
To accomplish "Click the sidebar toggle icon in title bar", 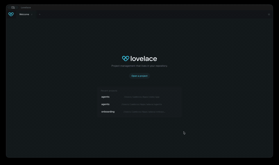I will coord(13,8).
